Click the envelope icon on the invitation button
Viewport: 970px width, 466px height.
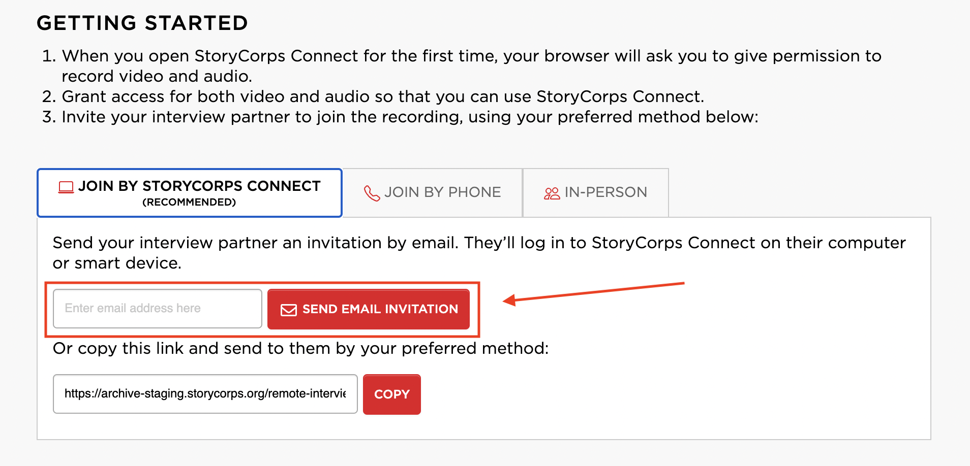[x=289, y=310]
